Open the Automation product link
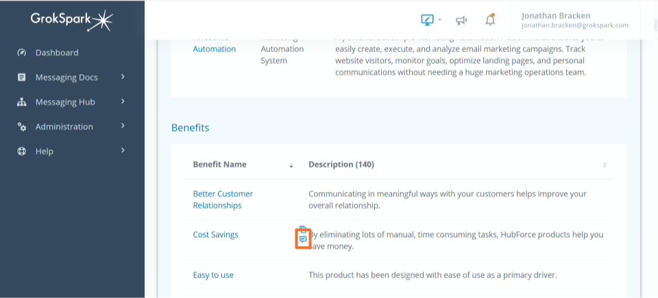 coord(214,49)
